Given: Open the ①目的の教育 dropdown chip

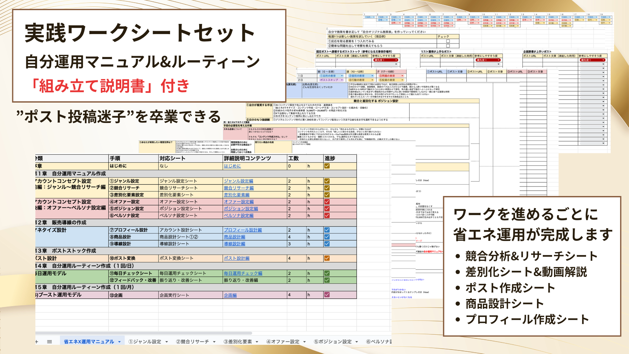Looking at the screenshot, I should click(332, 76).
